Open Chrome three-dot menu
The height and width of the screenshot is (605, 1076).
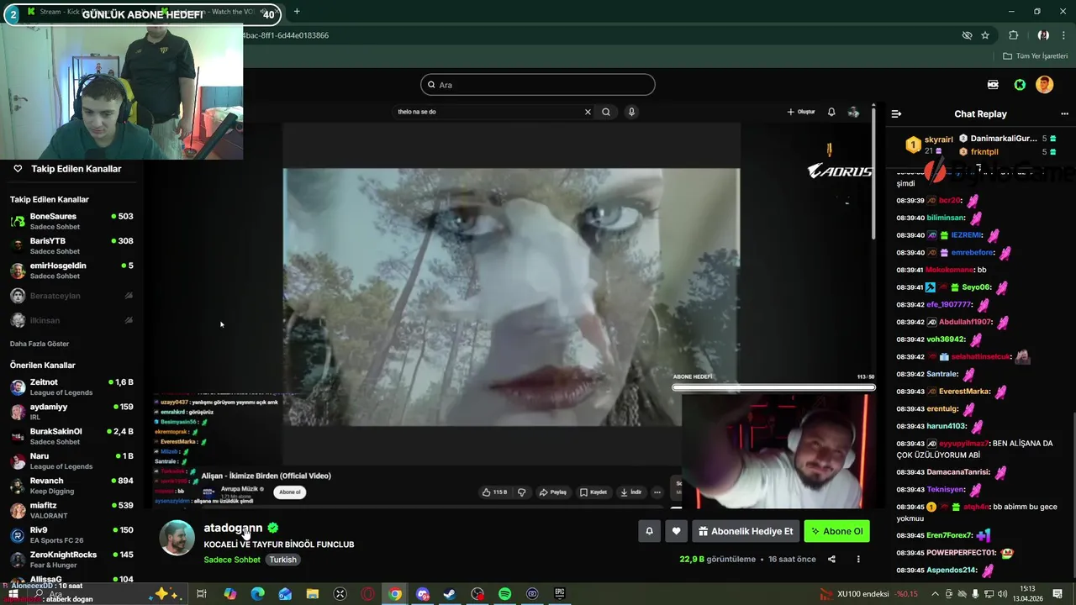pos(1063,35)
